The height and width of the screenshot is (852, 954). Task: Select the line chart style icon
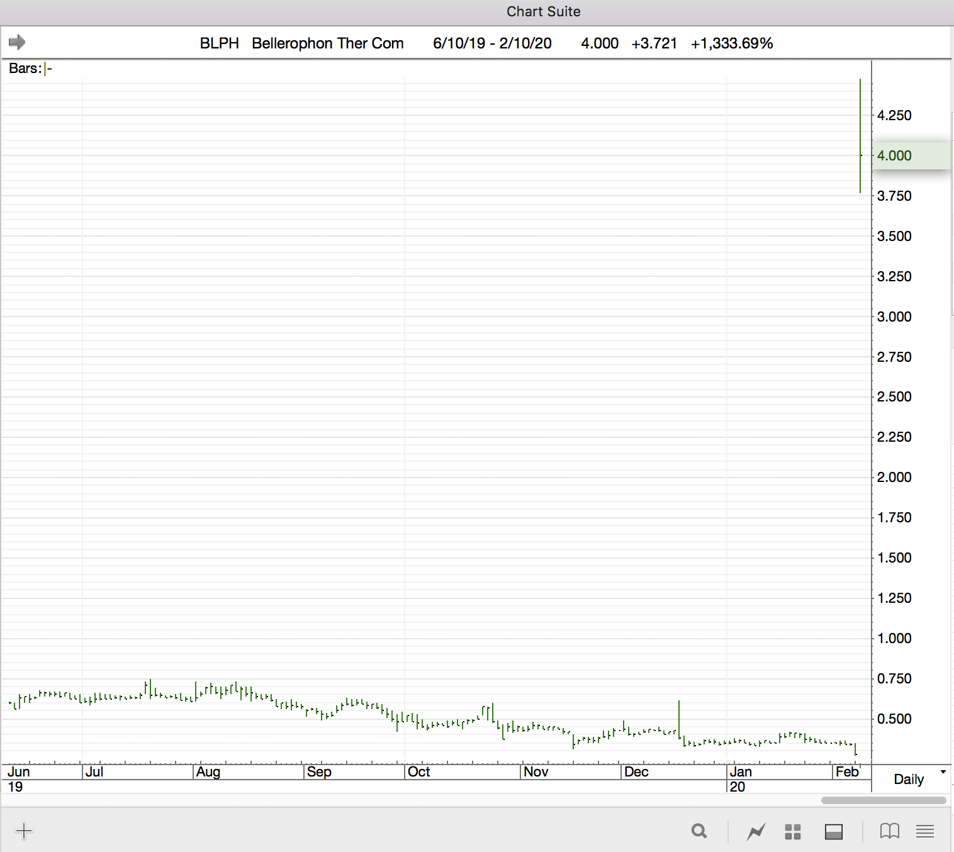[x=756, y=832]
